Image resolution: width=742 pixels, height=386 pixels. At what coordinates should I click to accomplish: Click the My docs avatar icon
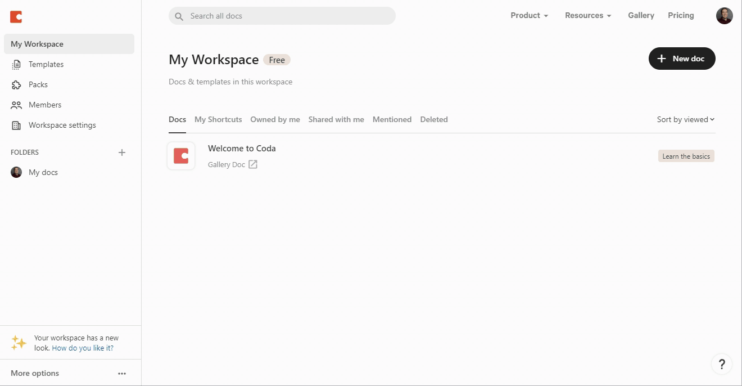point(16,172)
